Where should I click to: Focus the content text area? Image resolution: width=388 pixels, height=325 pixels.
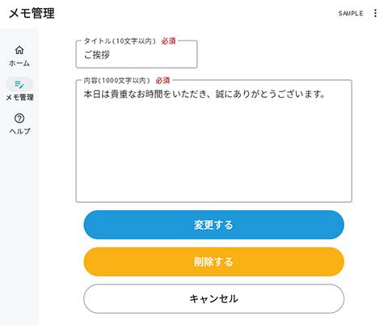click(x=214, y=141)
